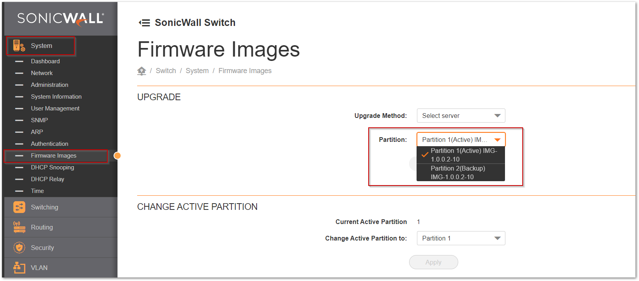Collapse the Partition dropdown arrow
The width and height of the screenshot is (639, 281).
497,140
